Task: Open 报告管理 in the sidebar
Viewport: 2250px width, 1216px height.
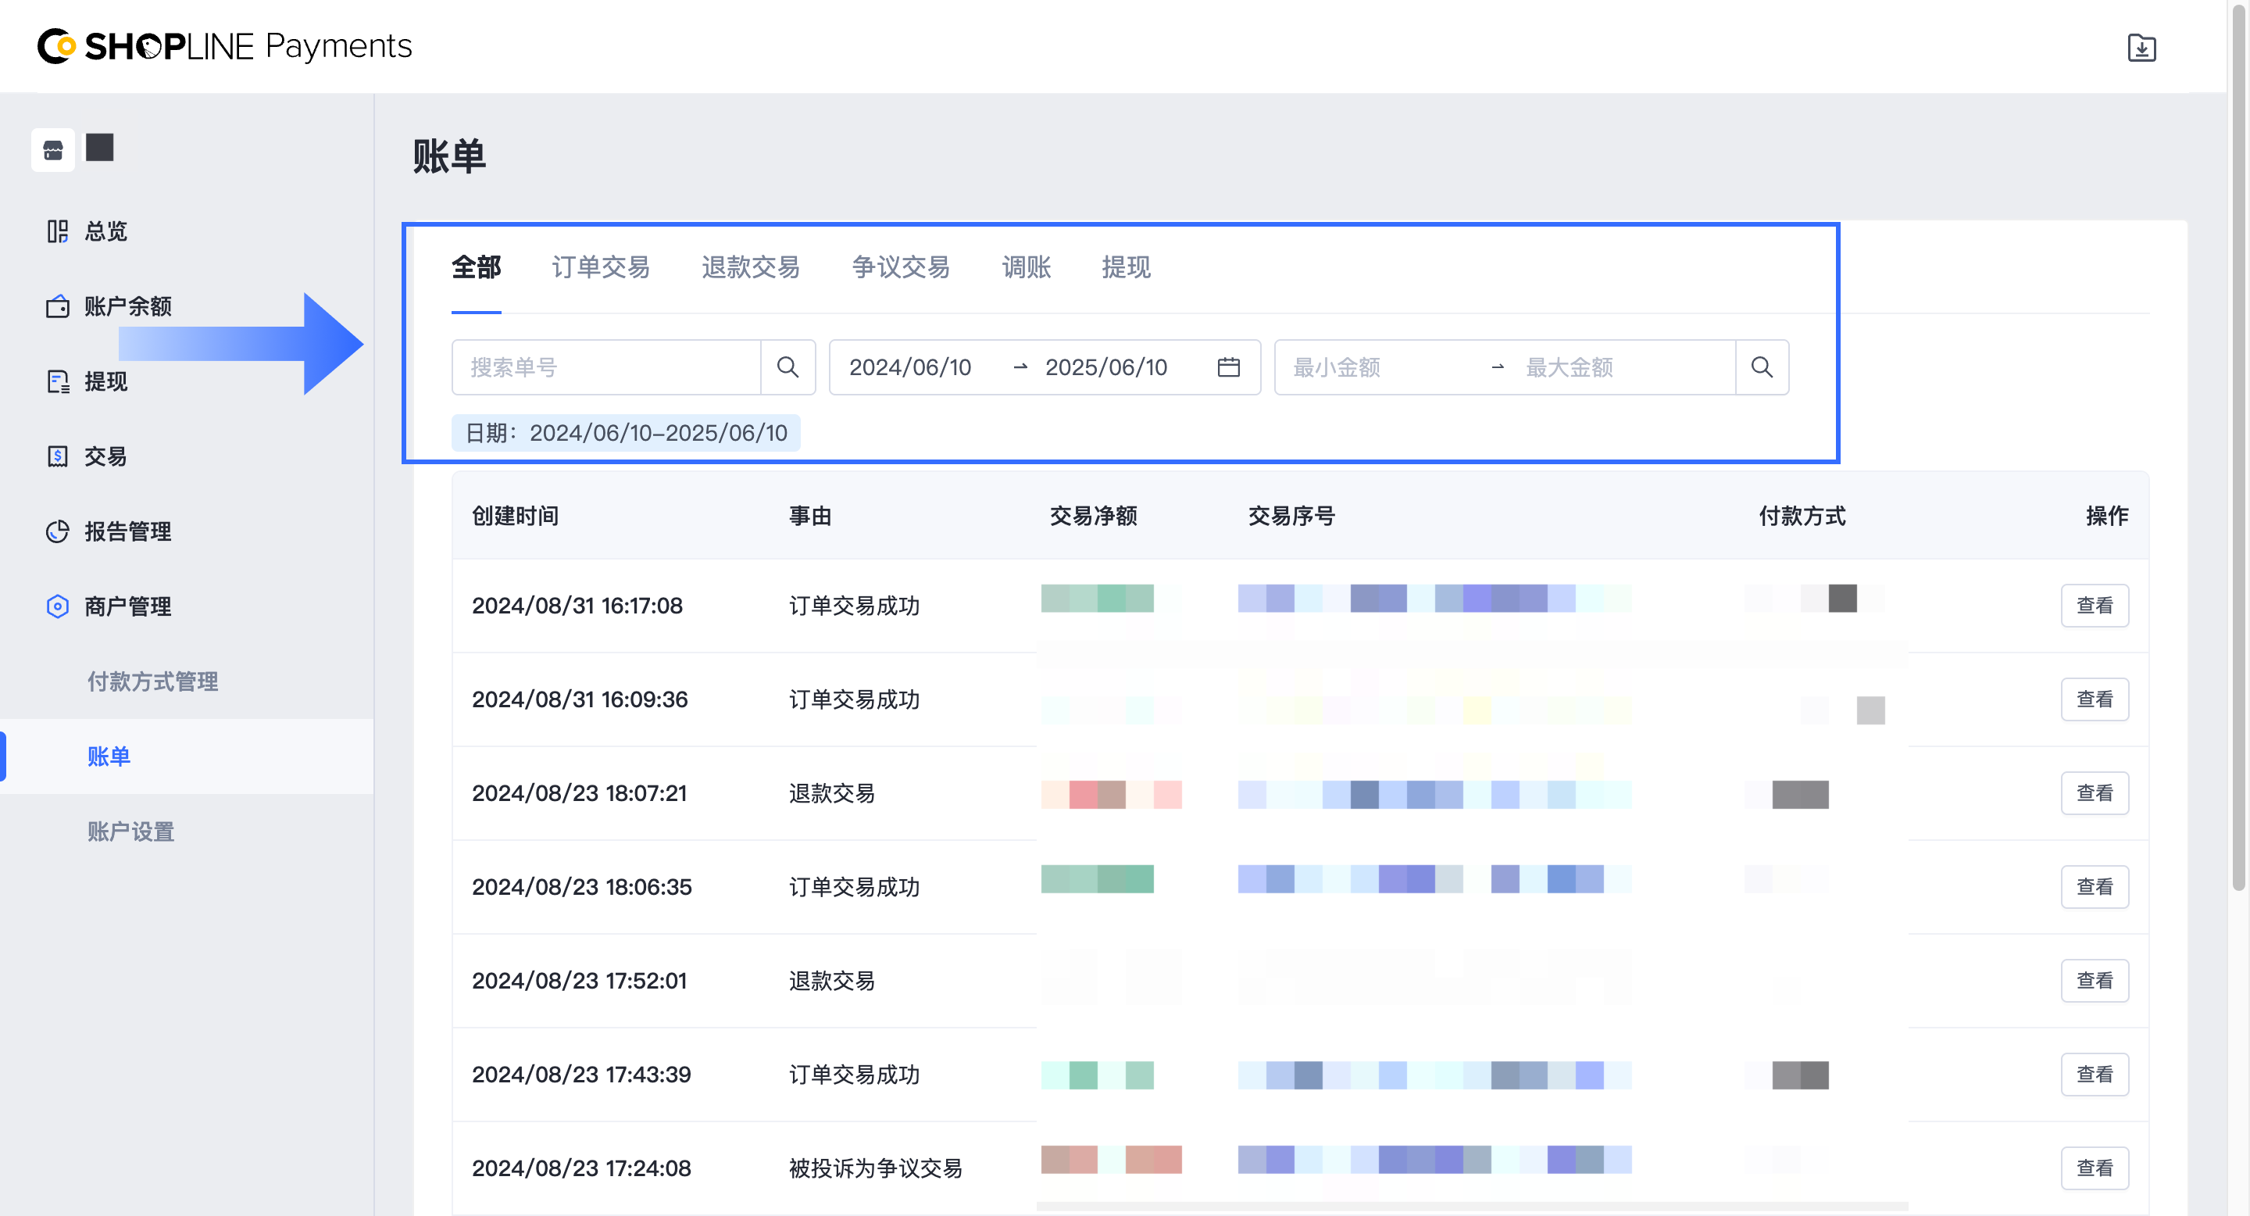Action: 127,531
